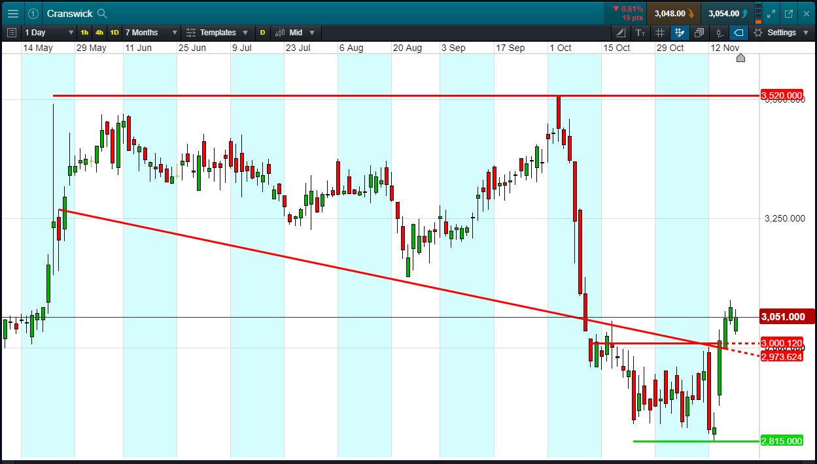This screenshot has height=464, width=817.
Task: Click the 3,250.000 price axis label
Action: click(785, 218)
